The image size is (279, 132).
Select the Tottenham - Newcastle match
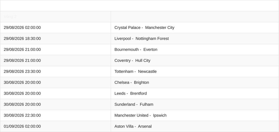coord(135,72)
